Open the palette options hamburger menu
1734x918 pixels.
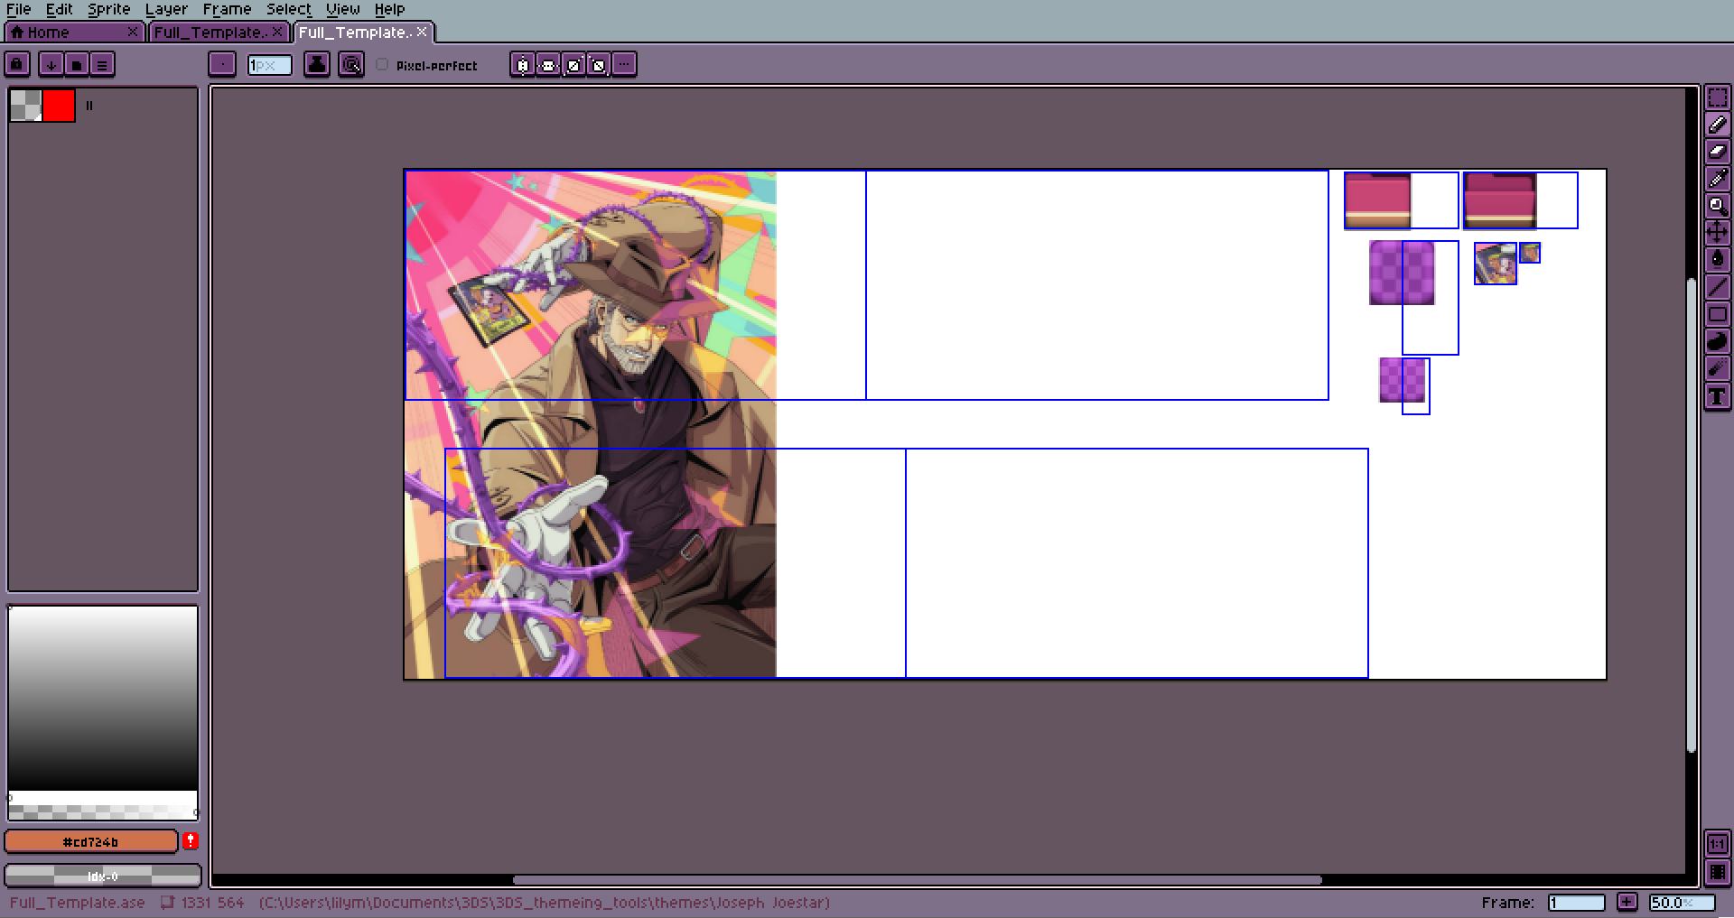pos(102,64)
